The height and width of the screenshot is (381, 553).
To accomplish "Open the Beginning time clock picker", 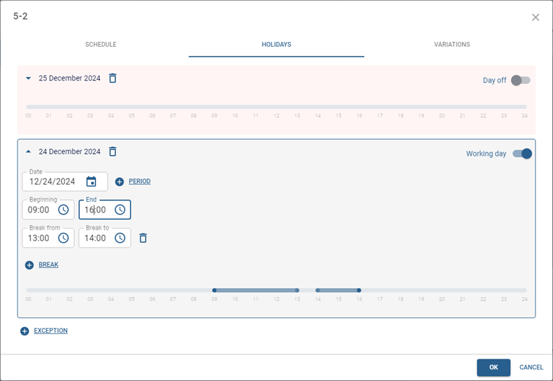I will [64, 210].
